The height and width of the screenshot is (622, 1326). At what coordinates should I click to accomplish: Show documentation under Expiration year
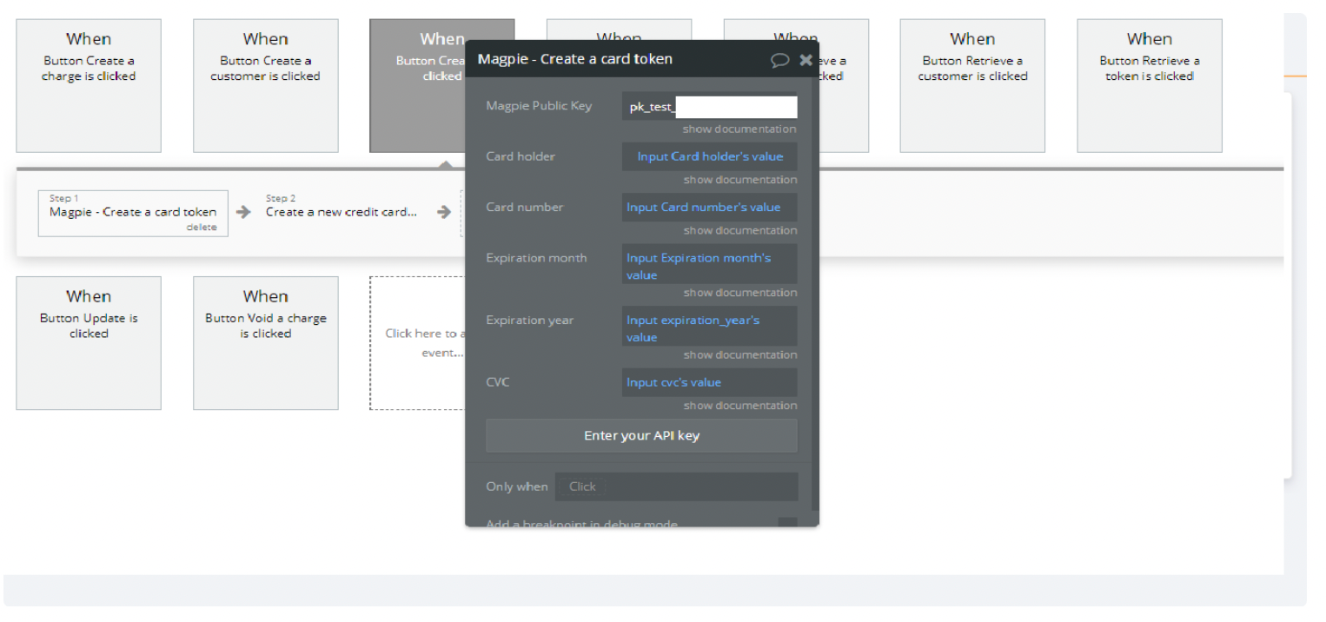click(739, 355)
